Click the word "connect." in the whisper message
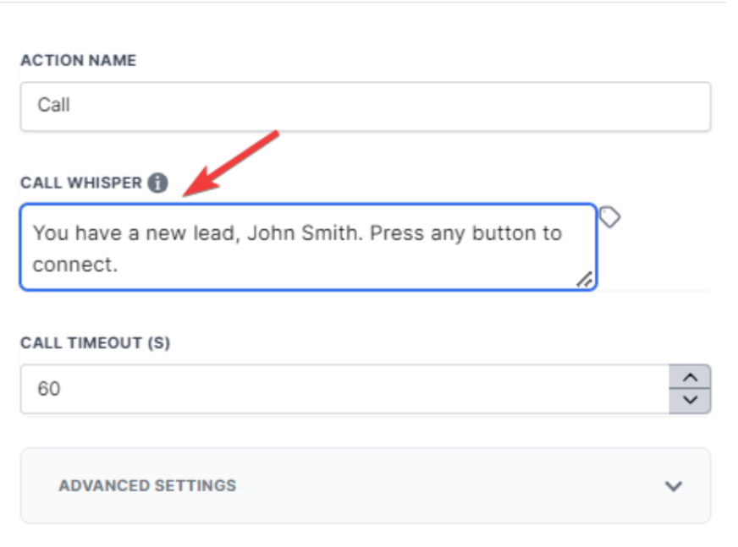 click(74, 265)
